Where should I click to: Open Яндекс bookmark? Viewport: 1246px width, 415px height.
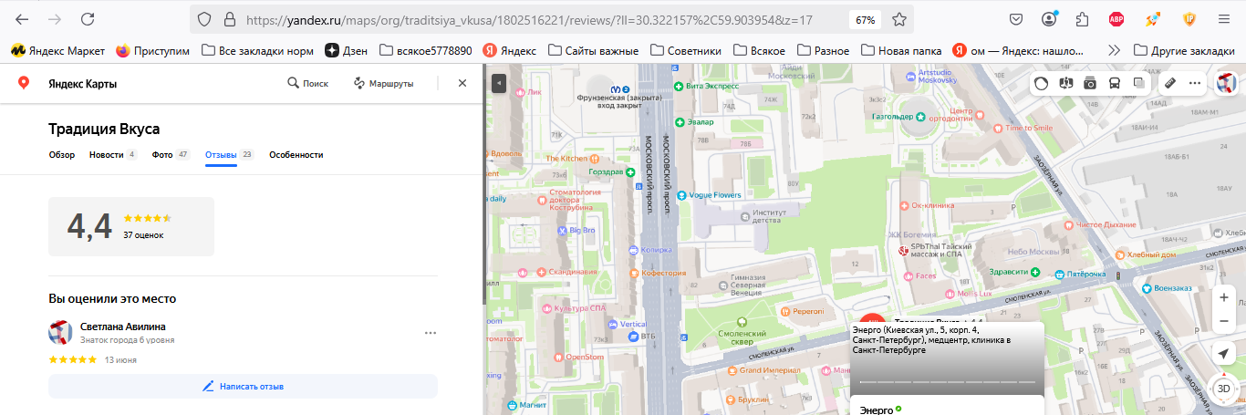(509, 51)
